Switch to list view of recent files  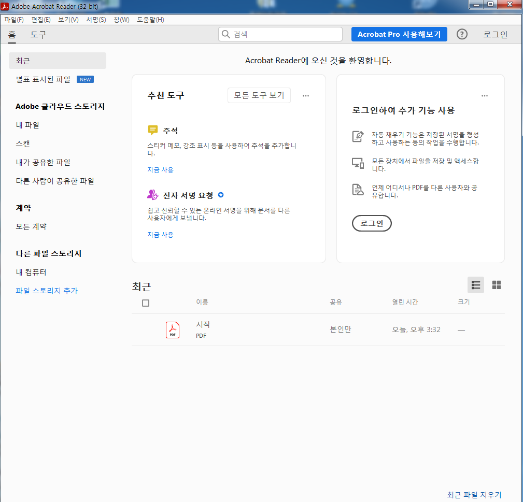click(x=475, y=284)
